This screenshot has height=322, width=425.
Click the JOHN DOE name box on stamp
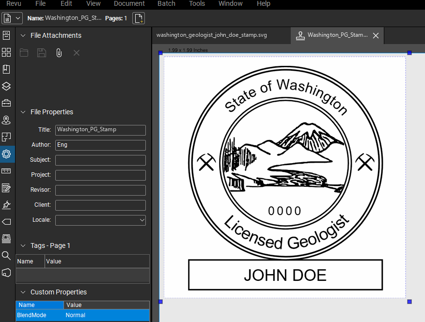pyautogui.click(x=285, y=275)
